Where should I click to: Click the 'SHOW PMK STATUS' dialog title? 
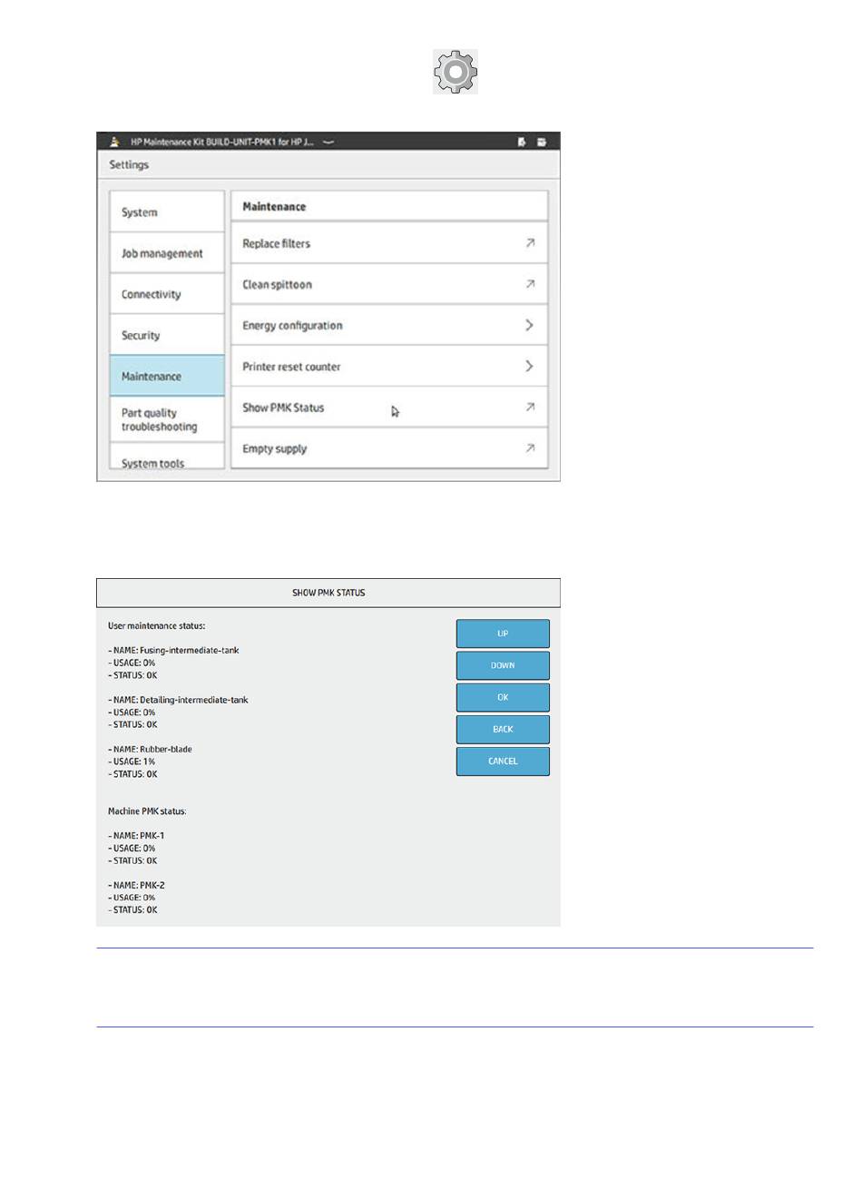point(328,593)
